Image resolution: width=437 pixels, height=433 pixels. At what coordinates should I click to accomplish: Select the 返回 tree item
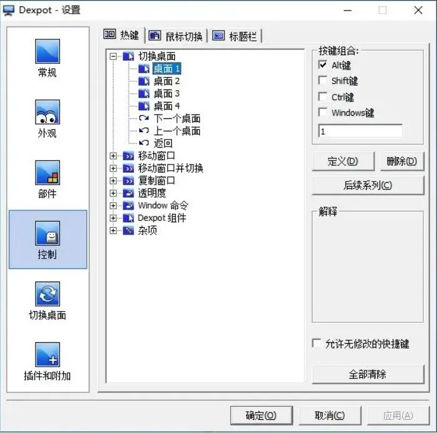click(x=163, y=143)
